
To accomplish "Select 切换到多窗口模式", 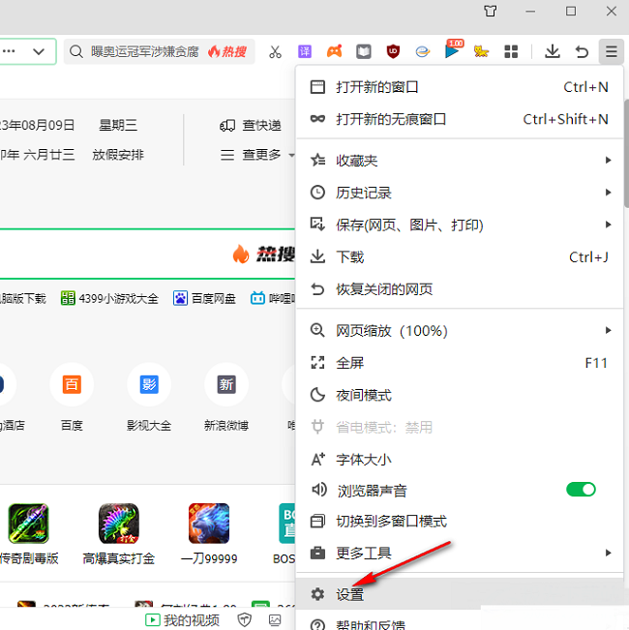I will click(x=460, y=522).
